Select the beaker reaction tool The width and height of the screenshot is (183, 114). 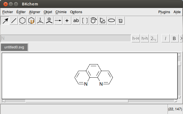coord(121,21)
